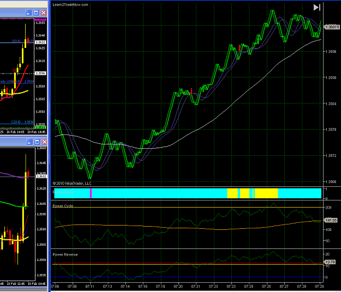Click the 1.3590 price label on main axis
The height and width of the screenshot is (292, 341).
tap(331, 77)
